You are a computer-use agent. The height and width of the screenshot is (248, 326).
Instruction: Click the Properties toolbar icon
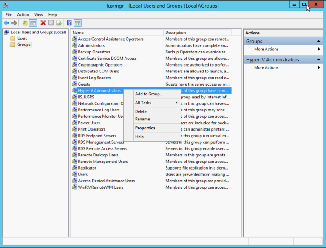coord(51,23)
